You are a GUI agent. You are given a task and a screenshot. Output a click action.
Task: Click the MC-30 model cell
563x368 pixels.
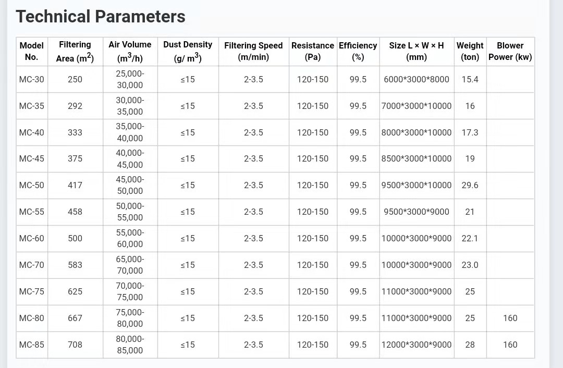click(32, 79)
